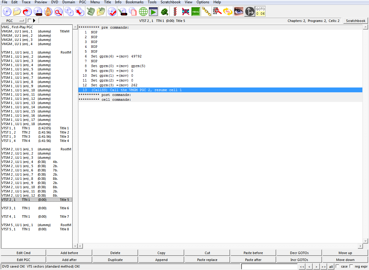369x270 pixels.
Task: Click the table with green play icon
Action: 153,11
